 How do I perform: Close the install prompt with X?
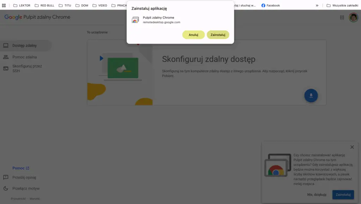click(x=352, y=147)
